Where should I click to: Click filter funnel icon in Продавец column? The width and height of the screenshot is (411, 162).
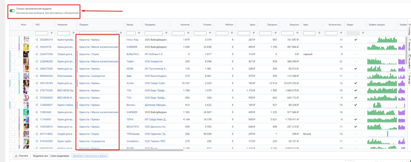pyautogui.click(x=166, y=33)
